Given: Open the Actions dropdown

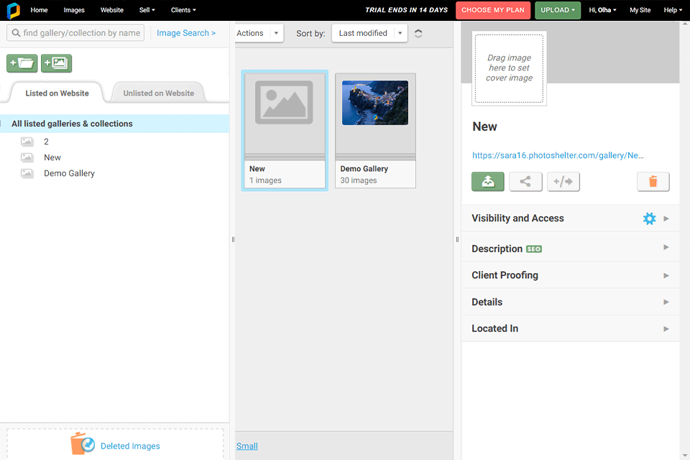Looking at the screenshot, I should (x=259, y=33).
